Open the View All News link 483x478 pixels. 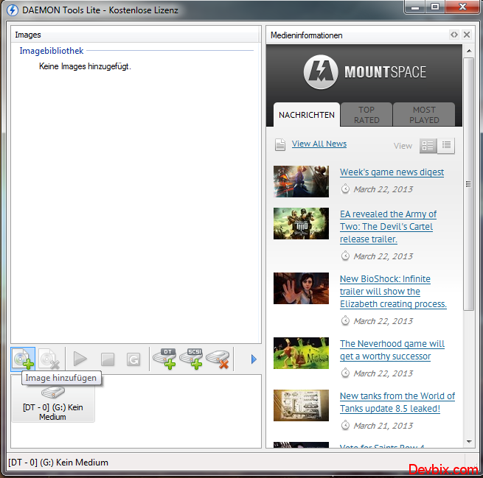[319, 144]
